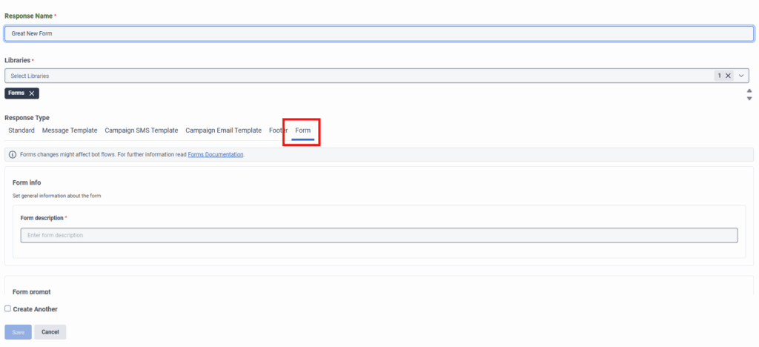Screen dimensions: 759x347
Task: Click the Forms library chip label
Action: (x=17, y=93)
